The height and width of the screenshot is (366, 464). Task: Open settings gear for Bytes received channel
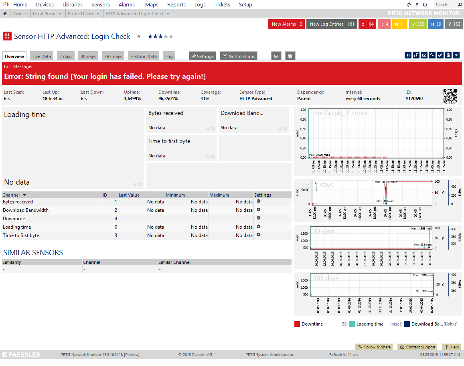258,201
